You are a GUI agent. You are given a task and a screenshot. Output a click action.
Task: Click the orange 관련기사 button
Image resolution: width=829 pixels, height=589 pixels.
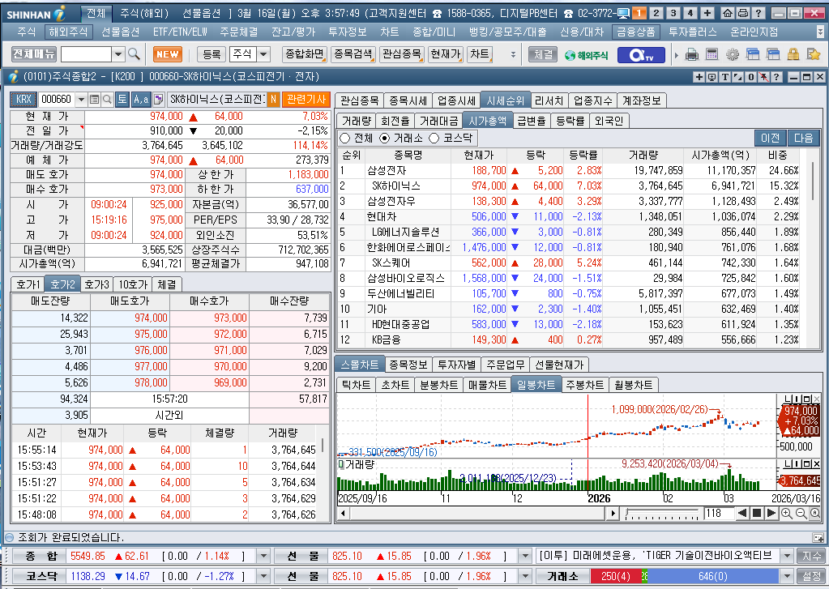(306, 100)
